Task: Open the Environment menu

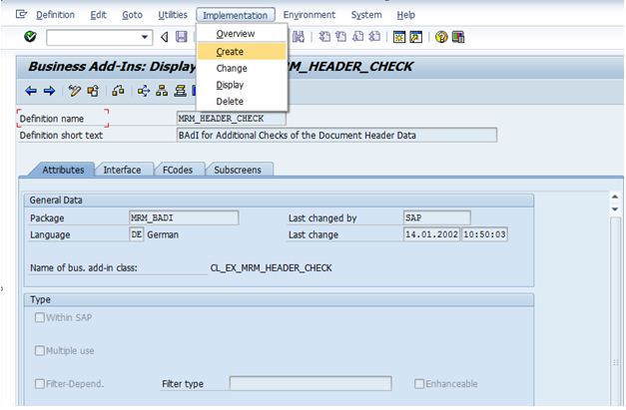Action: [309, 15]
